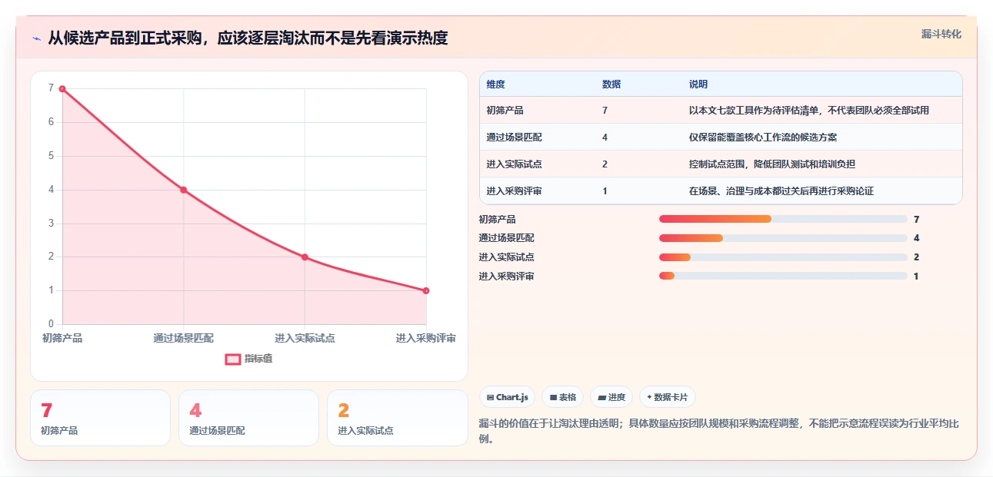Open the data card showing 7 初筛产品

100,418
